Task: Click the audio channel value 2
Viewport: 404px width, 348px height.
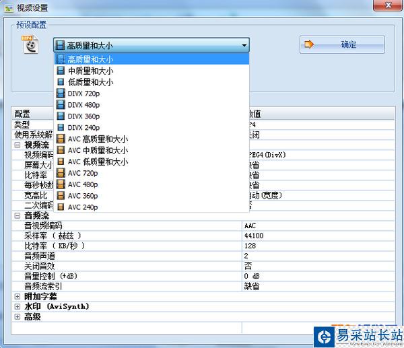Action: coord(246,256)
